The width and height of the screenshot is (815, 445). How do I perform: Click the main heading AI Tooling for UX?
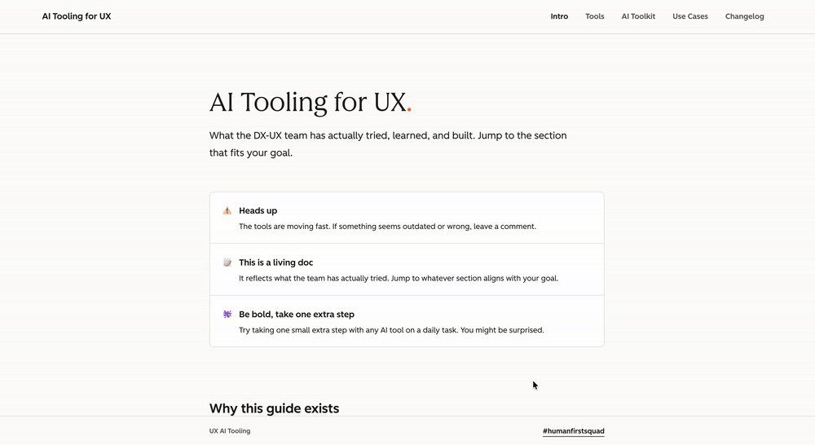point(311,103)
